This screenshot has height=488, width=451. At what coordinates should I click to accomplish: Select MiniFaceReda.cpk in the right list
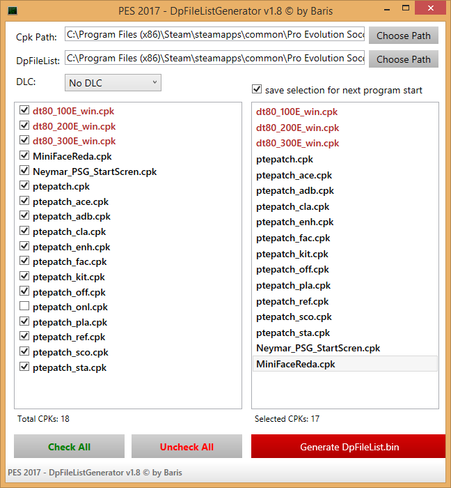tap(345, 364)
